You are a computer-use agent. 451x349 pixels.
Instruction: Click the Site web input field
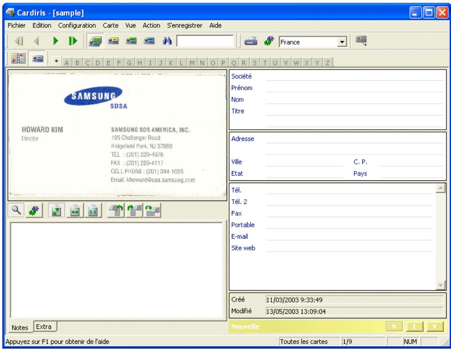349,248
